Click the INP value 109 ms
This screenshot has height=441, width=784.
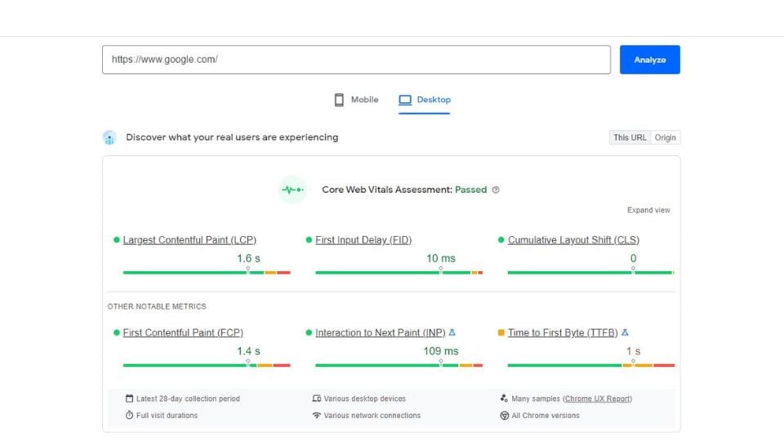tap(440, 351)
